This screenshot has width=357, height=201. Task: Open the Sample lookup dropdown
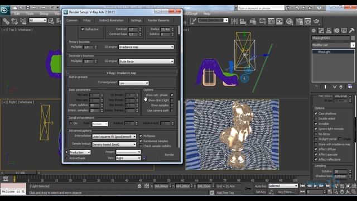114,144
